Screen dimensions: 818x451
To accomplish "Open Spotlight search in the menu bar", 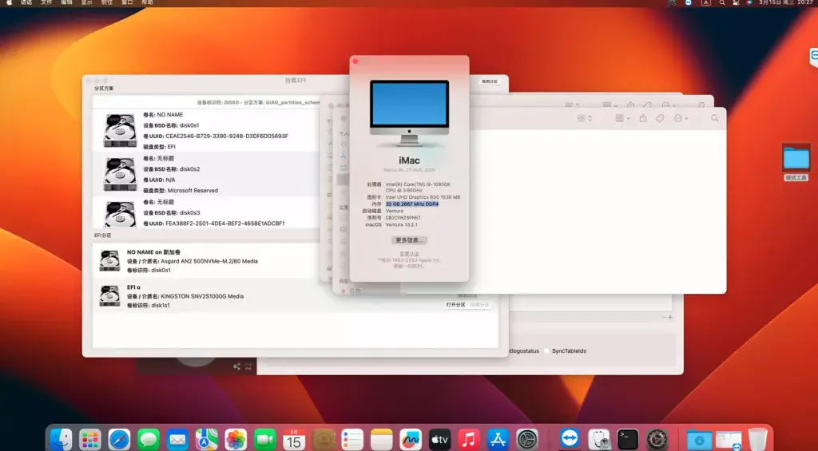I will (722, 2).
